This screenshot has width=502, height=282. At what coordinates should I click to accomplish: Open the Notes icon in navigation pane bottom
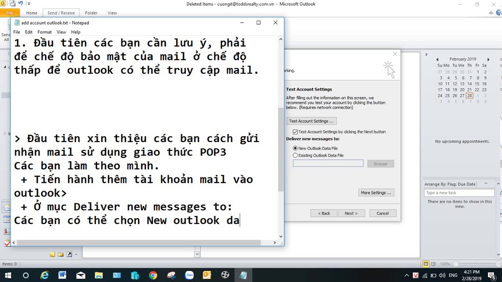[52, 255]
